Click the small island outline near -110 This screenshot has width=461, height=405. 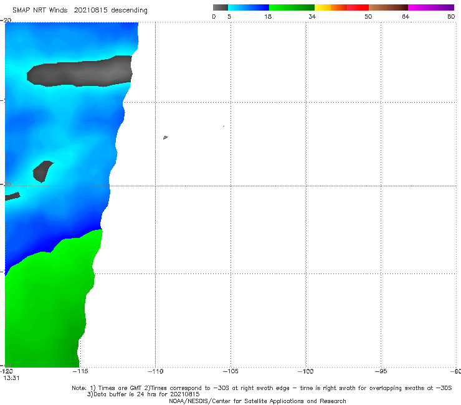[x=165, y=137]
